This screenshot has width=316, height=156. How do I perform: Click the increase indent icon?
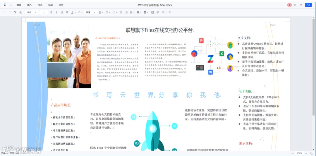click(126, 12)
